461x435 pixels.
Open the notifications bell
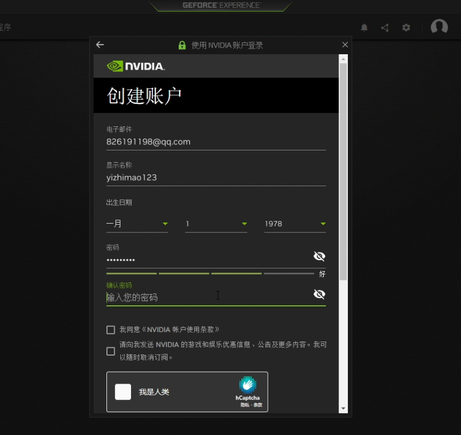[x=364, y=27]
